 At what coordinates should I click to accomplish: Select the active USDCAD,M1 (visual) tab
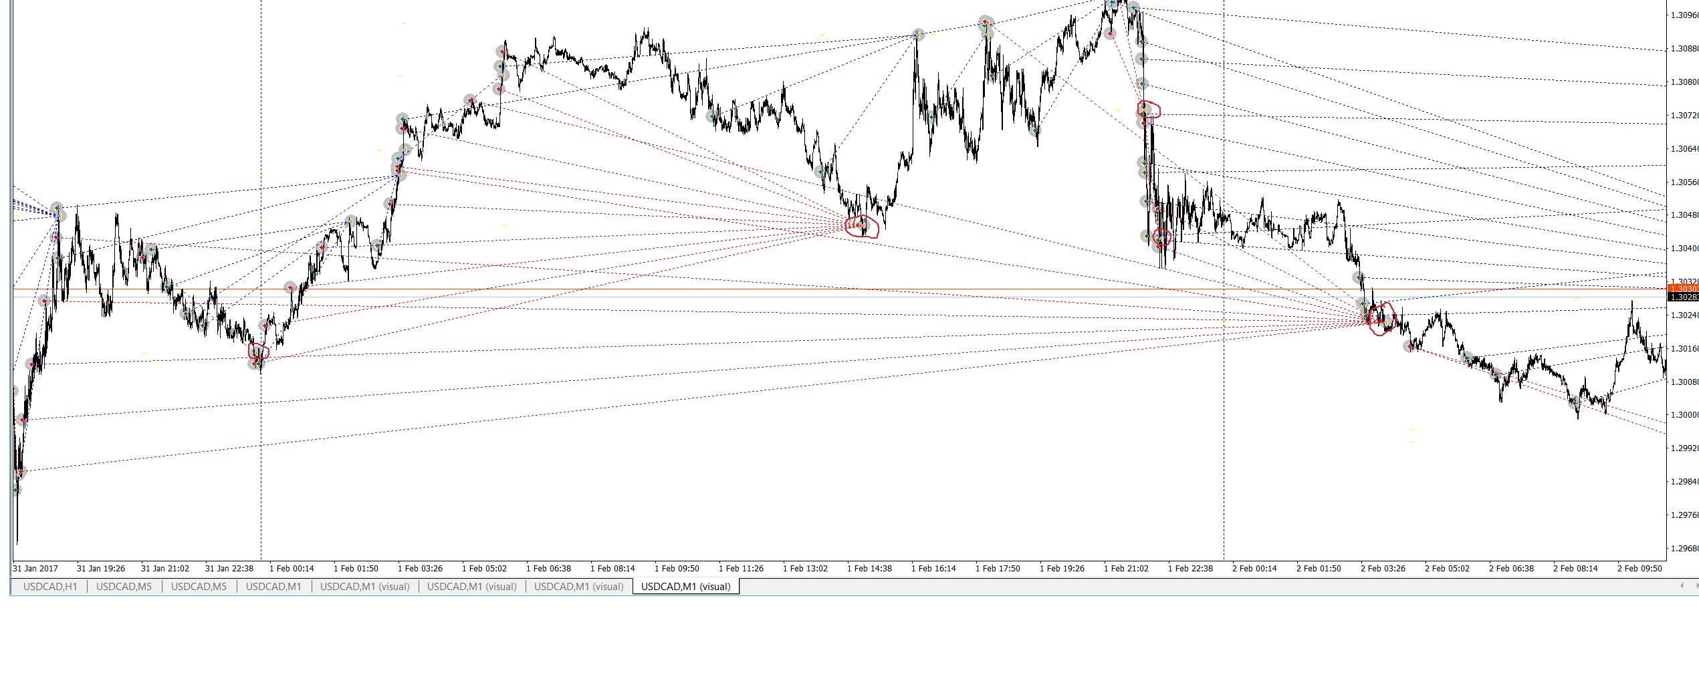[686, 587]
